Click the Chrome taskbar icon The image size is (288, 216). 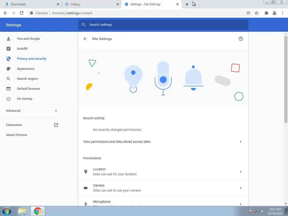tap(38, 211)
